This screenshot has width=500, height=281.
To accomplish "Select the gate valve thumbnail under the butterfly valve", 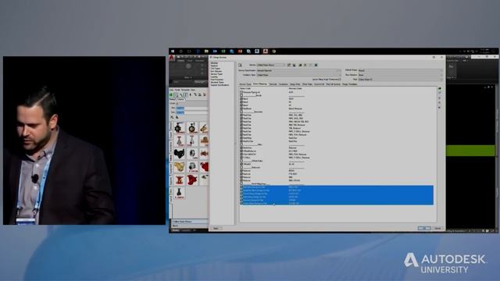I will tap(179, 140).
